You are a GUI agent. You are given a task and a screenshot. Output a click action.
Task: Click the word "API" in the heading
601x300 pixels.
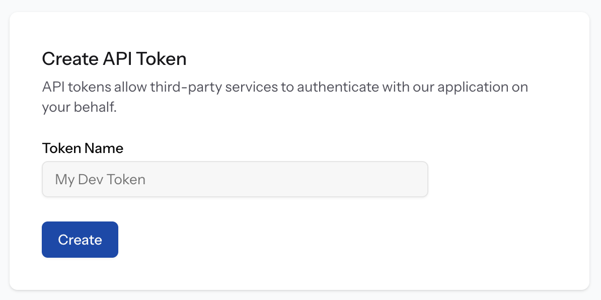118,59
